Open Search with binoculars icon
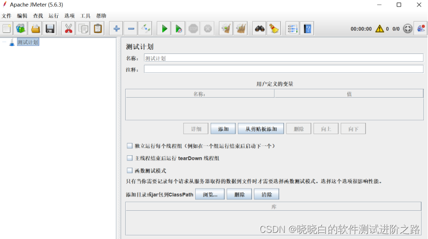This screenshot has width=428, height=239. pos(260,29)
